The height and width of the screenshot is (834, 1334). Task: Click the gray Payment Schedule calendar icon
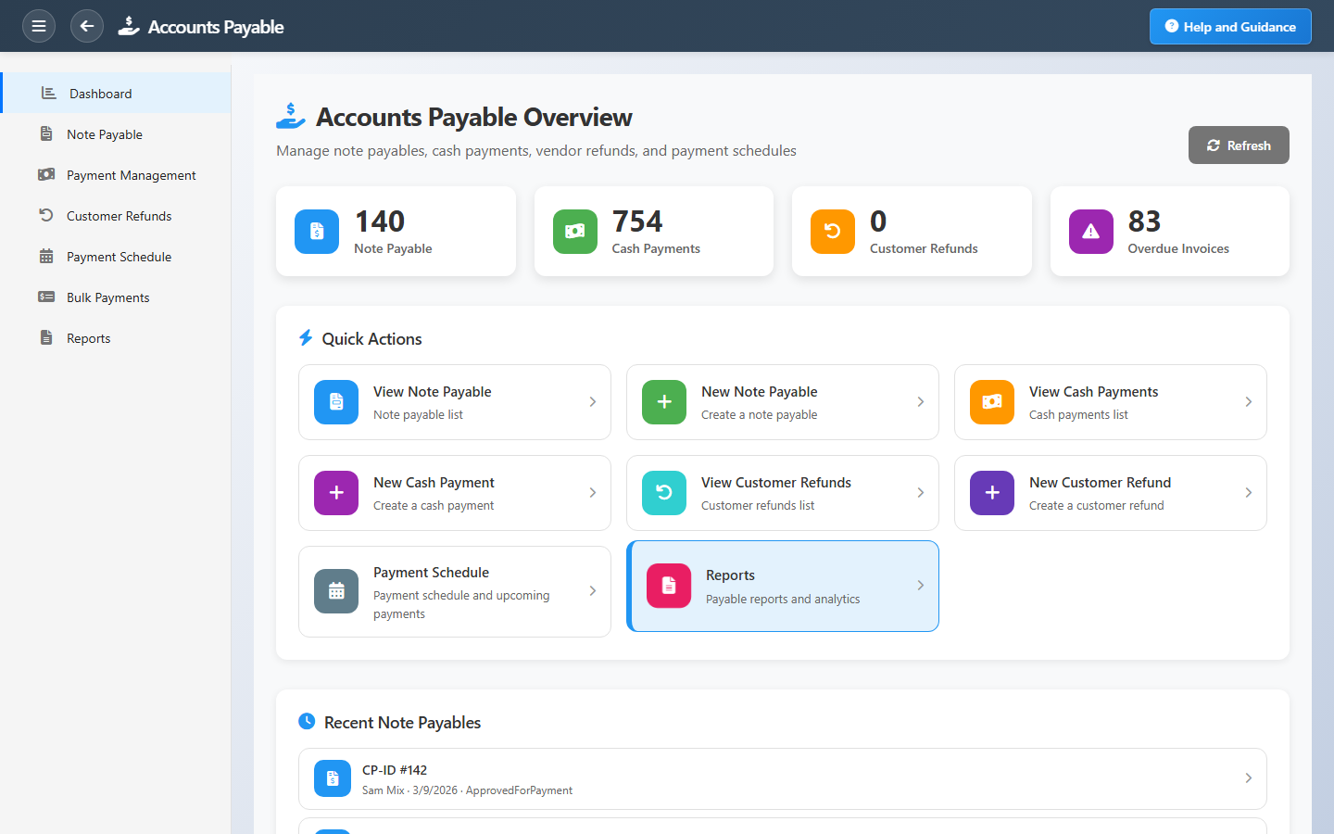(x=336, y=591)
